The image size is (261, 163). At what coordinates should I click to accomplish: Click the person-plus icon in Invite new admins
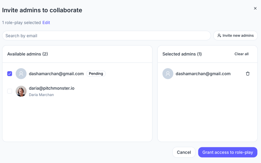(x=219, y=36)
